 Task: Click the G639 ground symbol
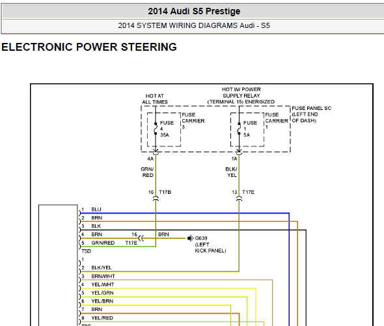[x=190, y=238]
